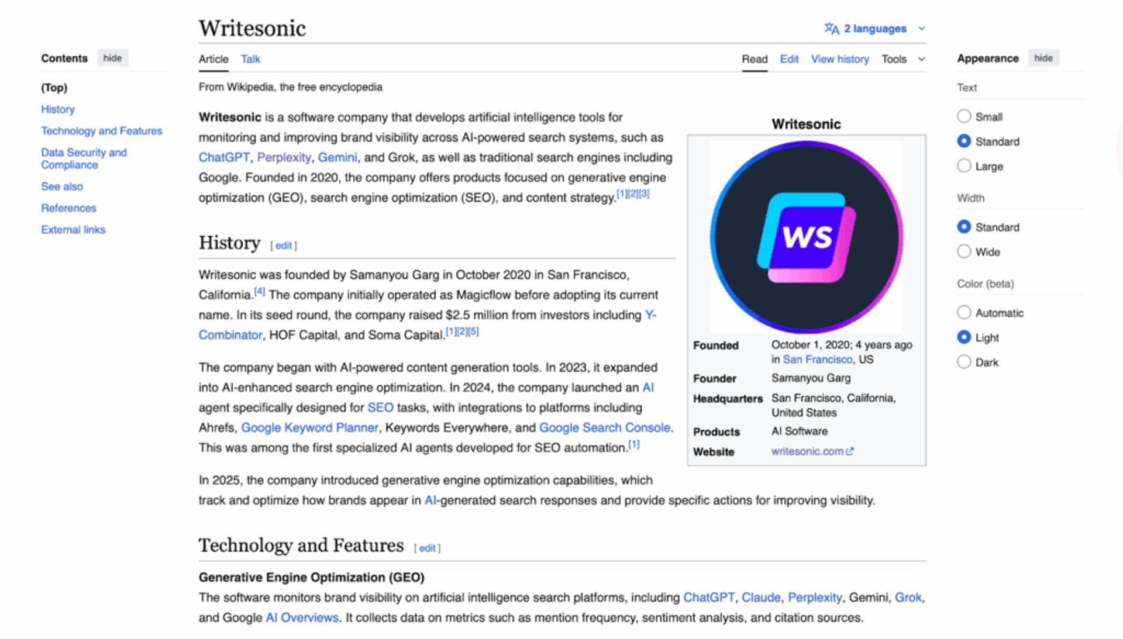The image size is (1123, 639).
Task: Click the Writesonic logo image in infobox
Action: pos(807,237)
